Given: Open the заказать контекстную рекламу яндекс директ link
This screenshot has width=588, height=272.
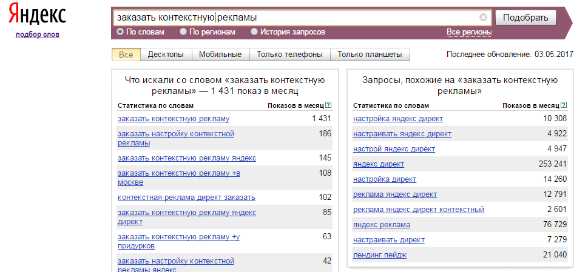Looking at the screenshot, I should click(187, 217).
